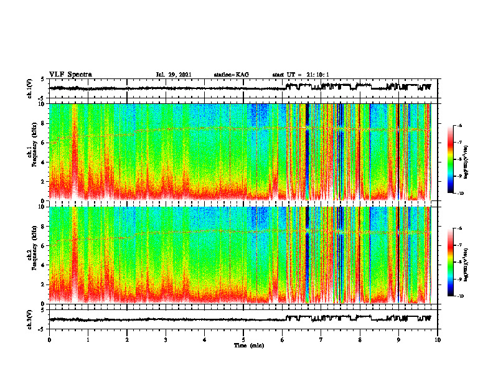Screen dimensions: 493x381
Task: Click time axis tick label "9"
Action: pos(398,339)
